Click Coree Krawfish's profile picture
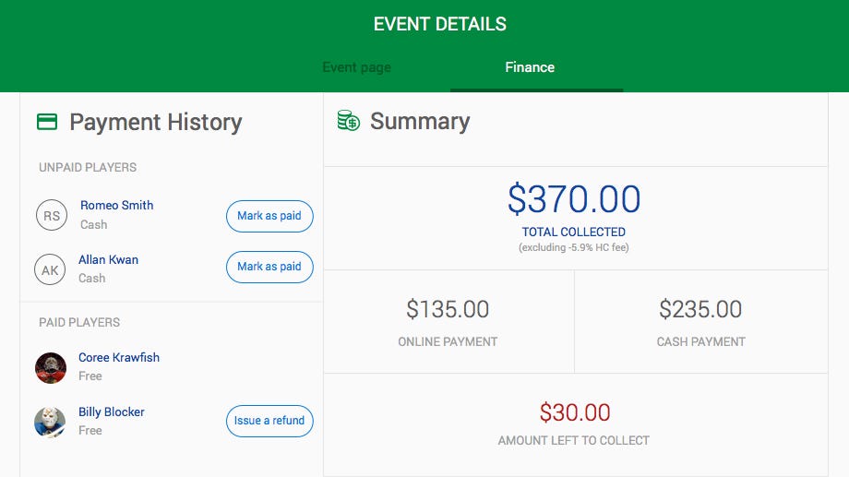Screen dimensions: 849x477 coord(51,367)
